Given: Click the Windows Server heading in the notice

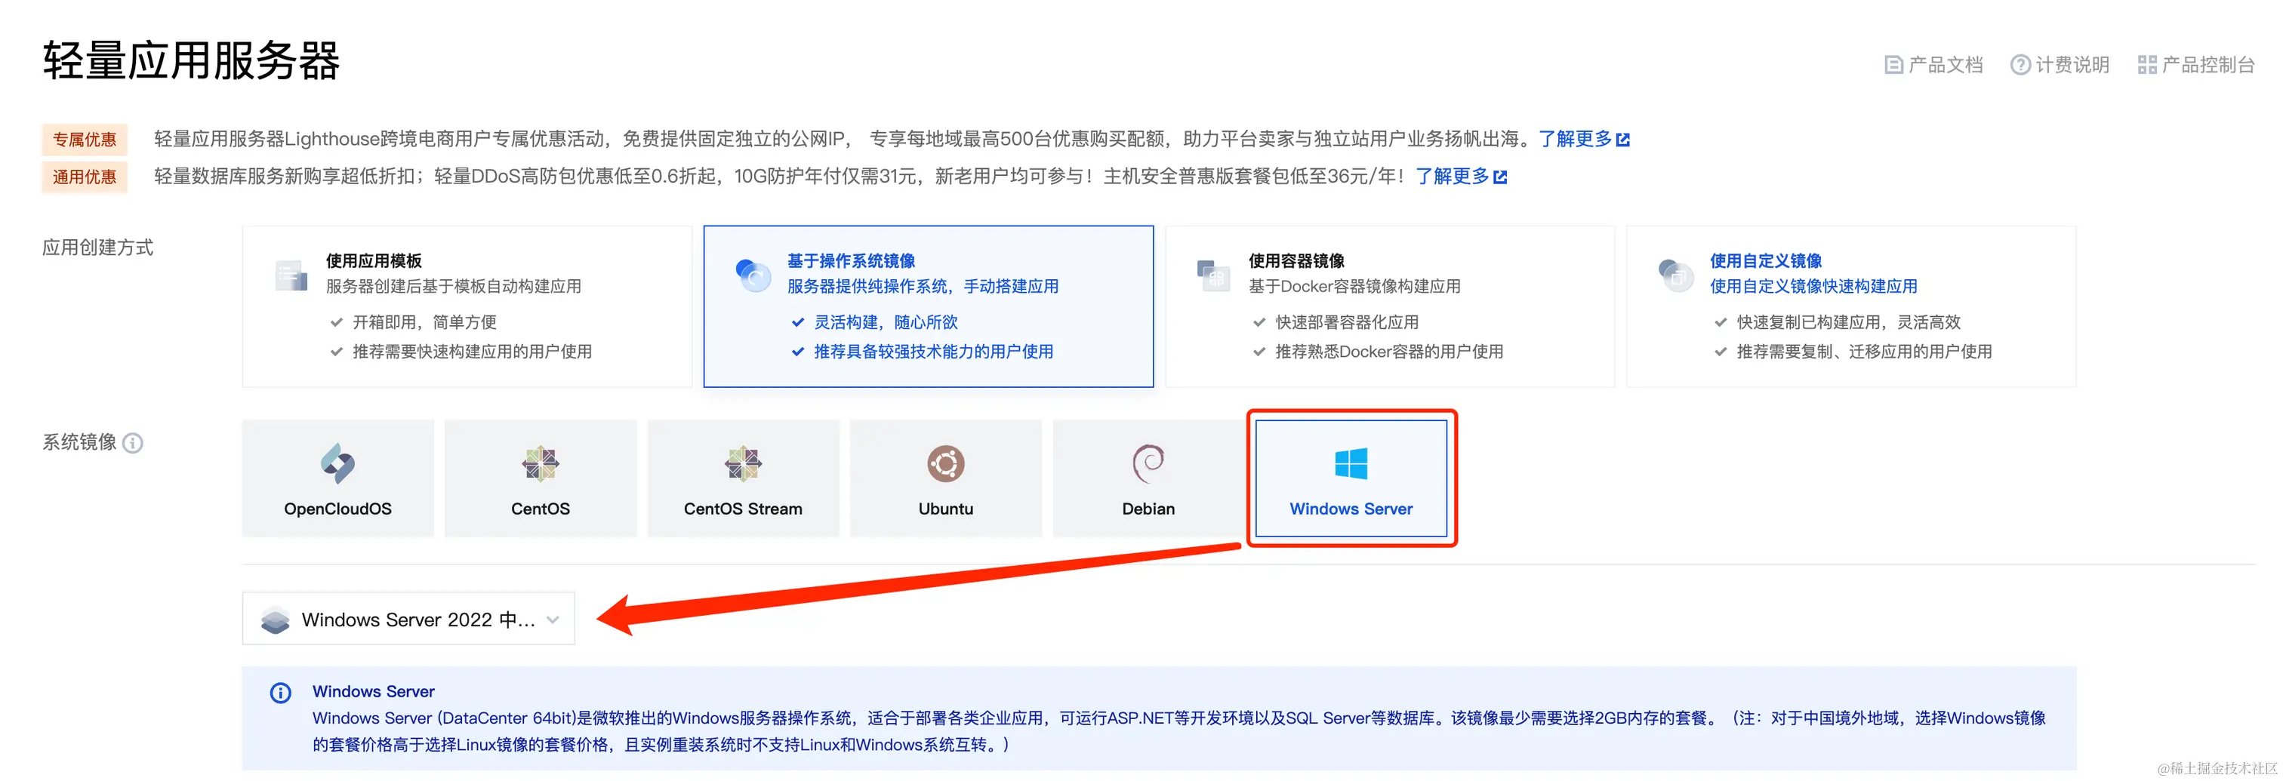Looking at the screenshot, I should pos(373,691).
